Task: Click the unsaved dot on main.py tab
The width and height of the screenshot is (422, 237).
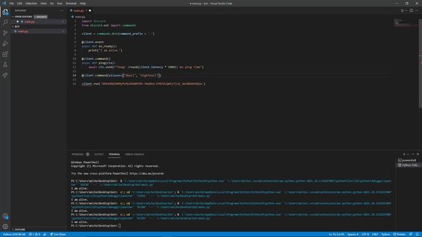Action: tap(90, 11)
